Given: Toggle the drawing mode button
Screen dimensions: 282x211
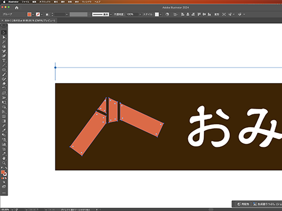Looking at the screenshot, I should 4,182.
